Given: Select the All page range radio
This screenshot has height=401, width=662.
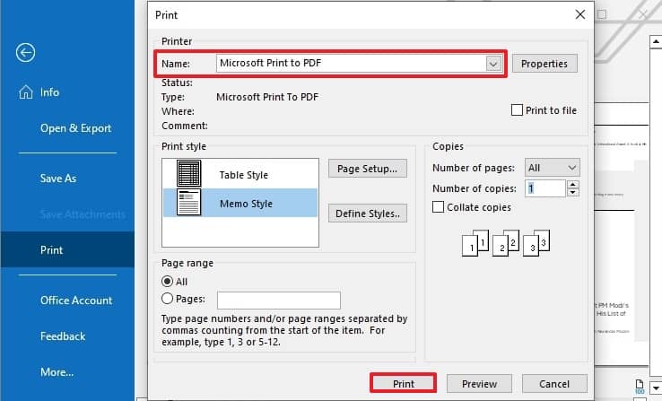Looking at the screenshot, I should click(167, 281).
